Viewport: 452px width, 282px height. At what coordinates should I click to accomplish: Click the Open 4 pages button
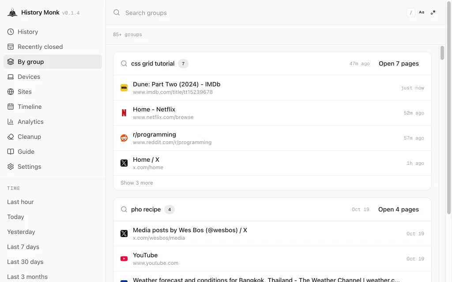[399, 209]
